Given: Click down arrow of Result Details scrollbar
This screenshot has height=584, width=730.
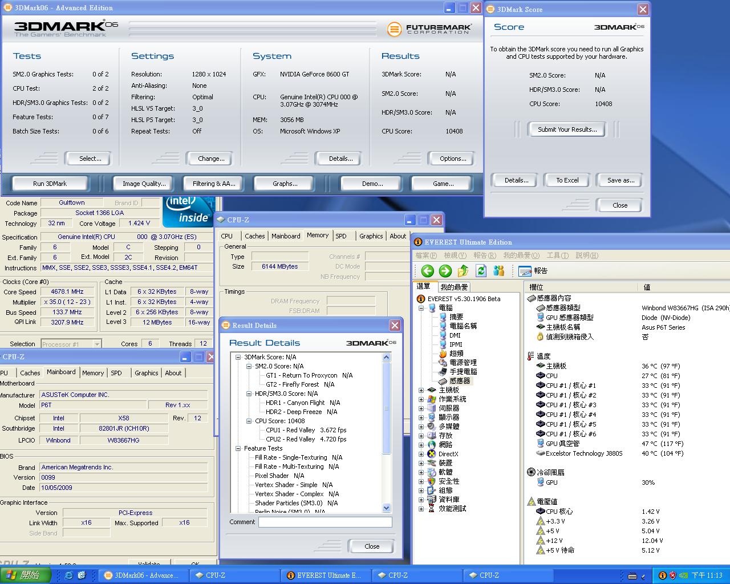Looking at the screenshot, I should [387, 508].
